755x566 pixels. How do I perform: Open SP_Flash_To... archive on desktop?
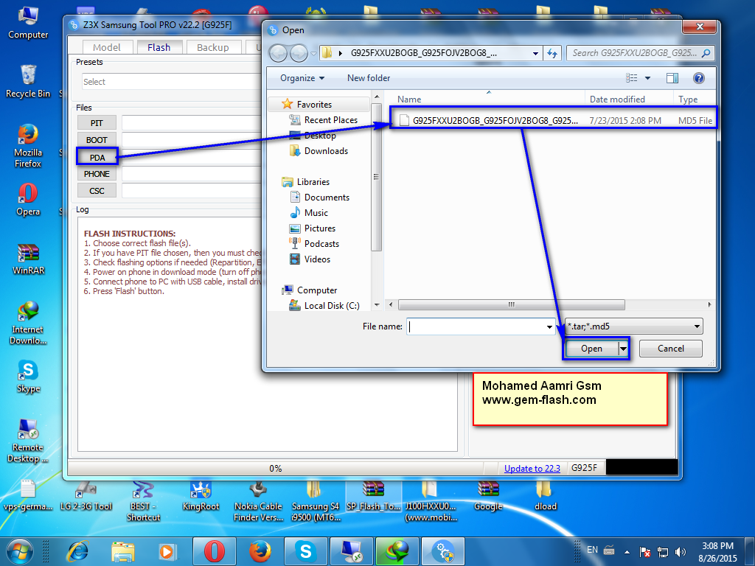[x=373, y=496]
